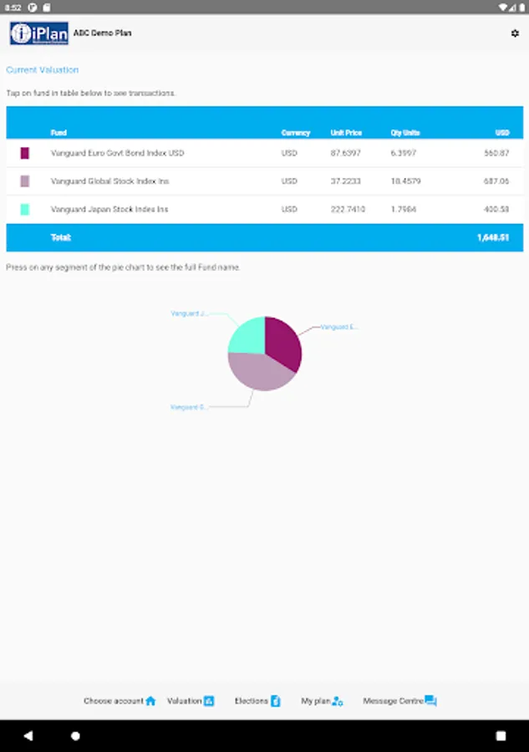This screenshot has width=529, height=752.
Task: Tap the Choose account house icon
Action: click(x=150, y=701)
